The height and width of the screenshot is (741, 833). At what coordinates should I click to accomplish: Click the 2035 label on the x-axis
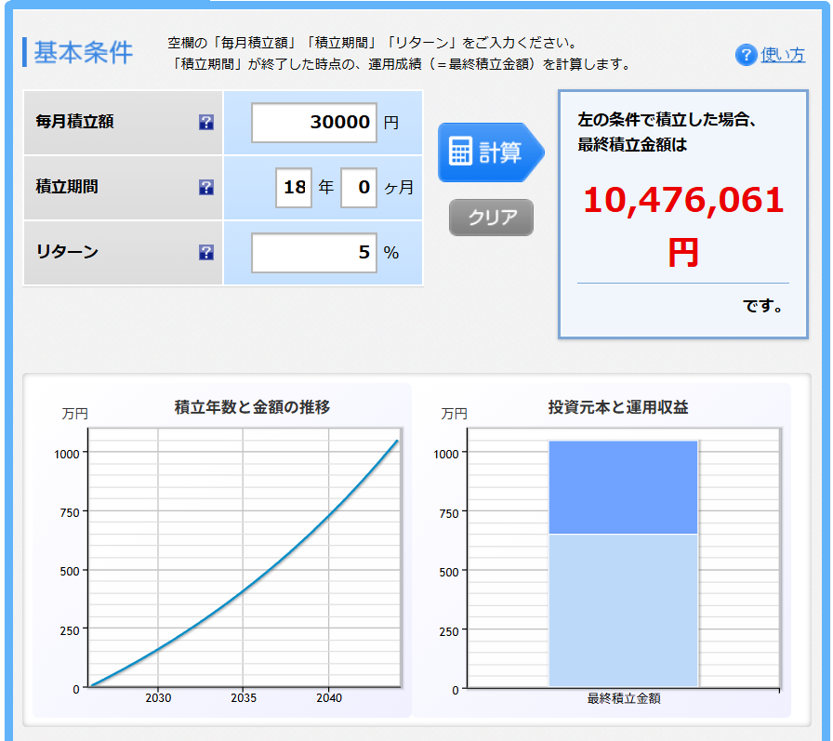[243, 698]
